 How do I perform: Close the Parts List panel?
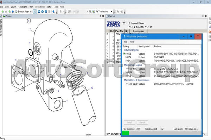click(x=206, y=16)
